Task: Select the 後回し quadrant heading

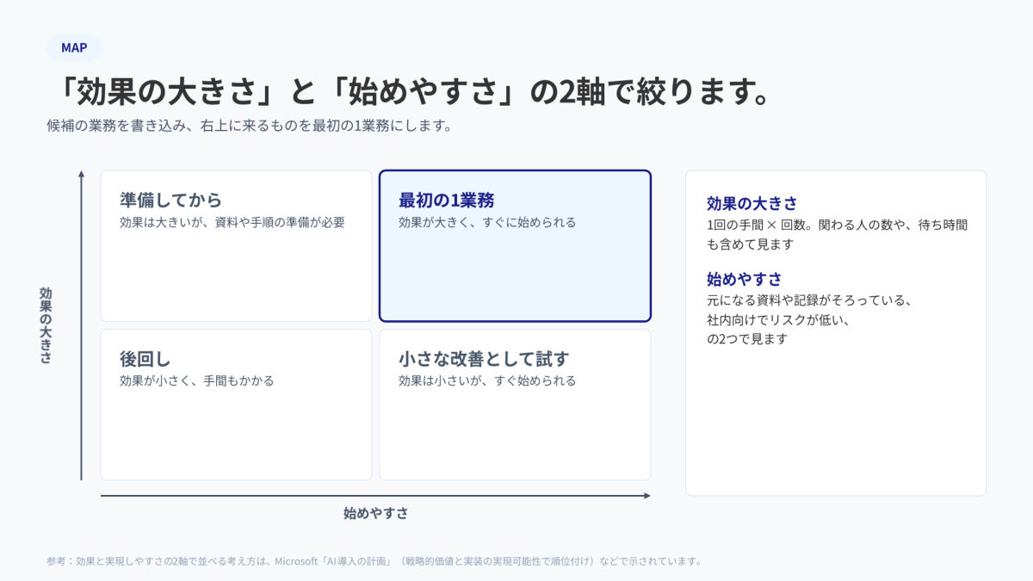Action: click(145, 358)
